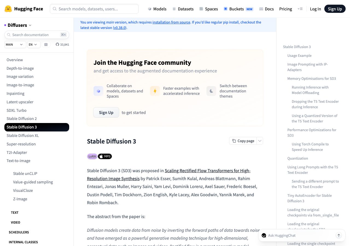Screen dimensions: 350x246
Task: Click the copy icon in Copy page
Action: pos(234,141)
